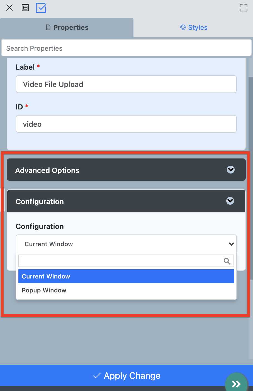253x391 pixels.
Task: Open the Styles tab
Action: (194, 28)
